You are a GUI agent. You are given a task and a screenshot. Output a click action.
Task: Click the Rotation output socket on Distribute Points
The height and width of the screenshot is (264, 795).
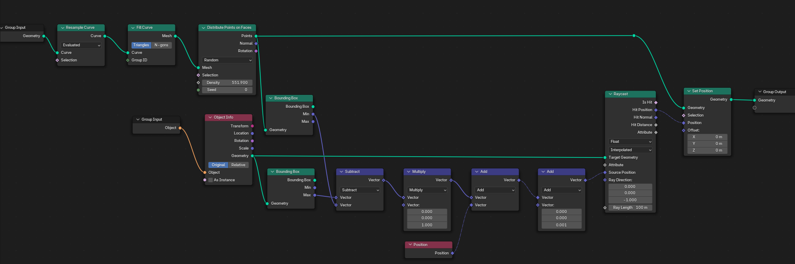256,51
